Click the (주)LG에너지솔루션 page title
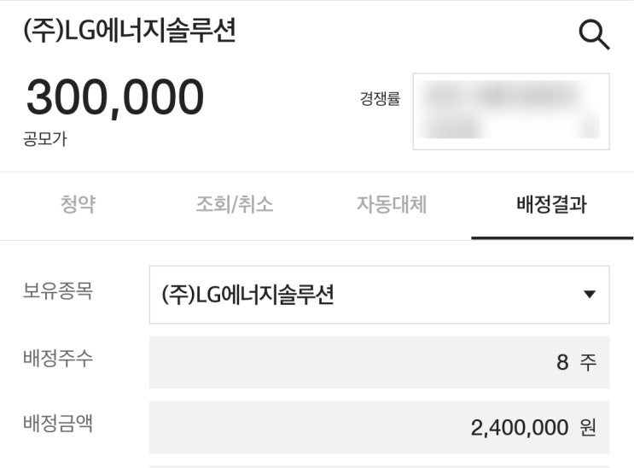 coord(130,31)
